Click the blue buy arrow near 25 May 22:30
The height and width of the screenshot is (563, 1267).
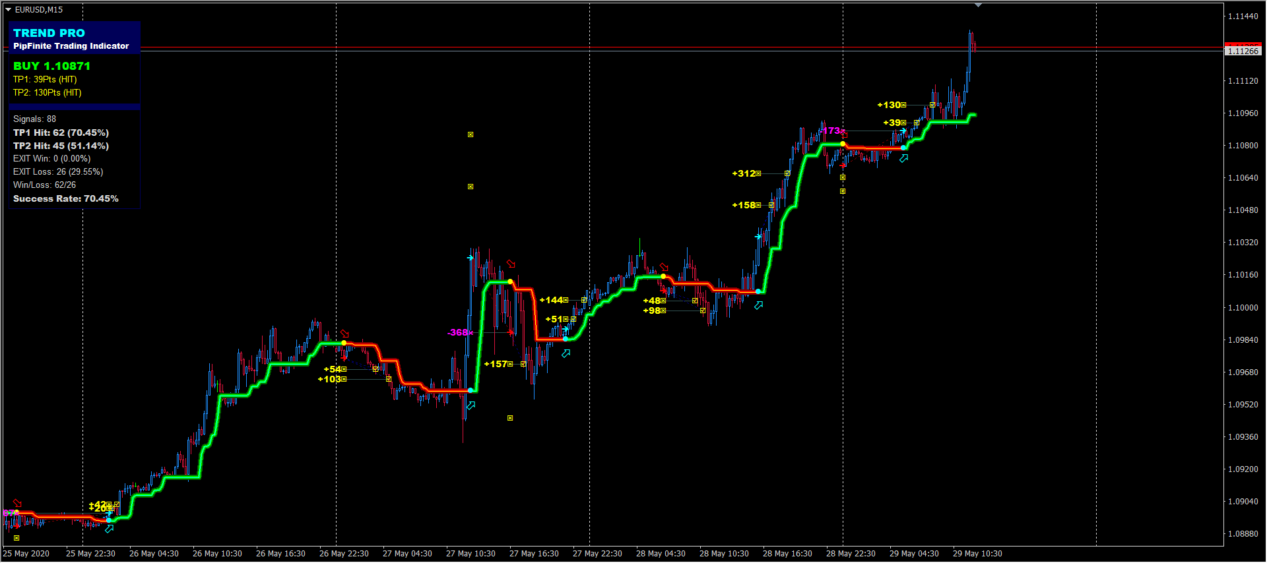[x=110, y=529]
